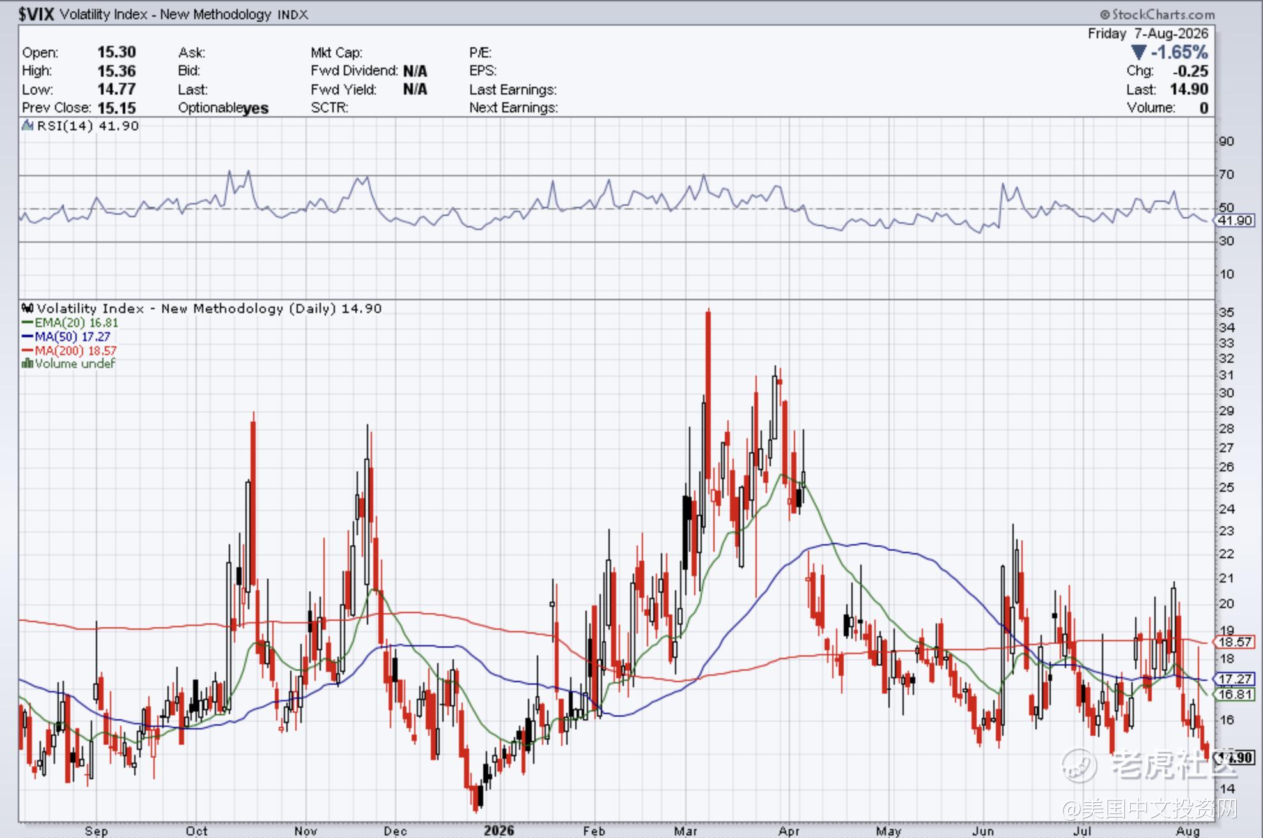Click the INDX exchange label
Image resolution: width=1263 pixels, height=838 pixels.
[293, 15]
